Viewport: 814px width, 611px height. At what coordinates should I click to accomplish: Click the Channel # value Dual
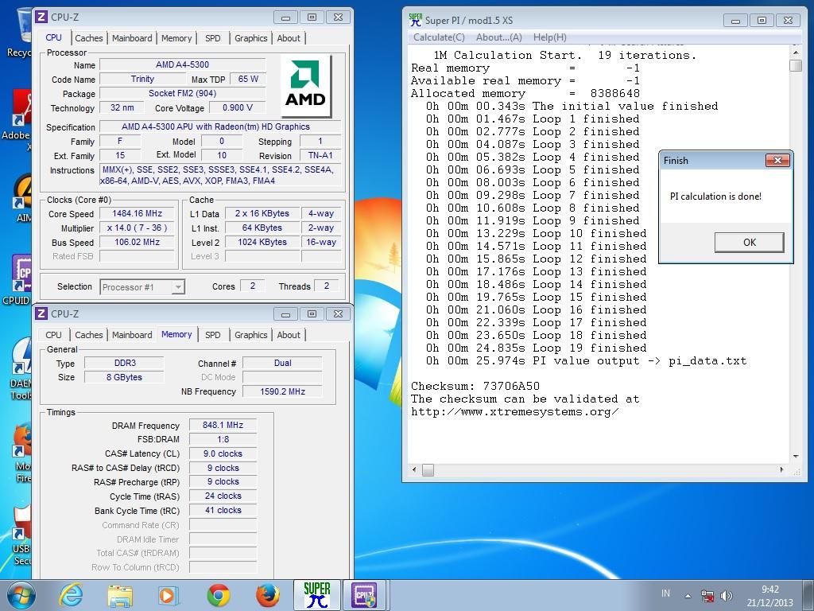[282, 363]
